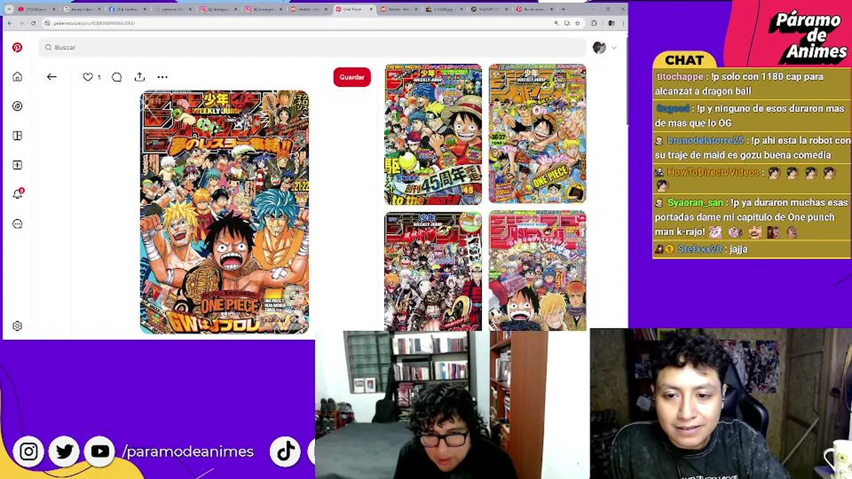Open a new browser tab with plus button
852x479 pixels.
pyautogui.click(x=563, y=9)
